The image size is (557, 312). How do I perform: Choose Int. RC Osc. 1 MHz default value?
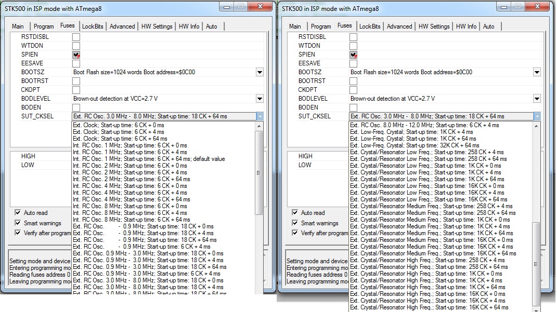pos(149,159)
